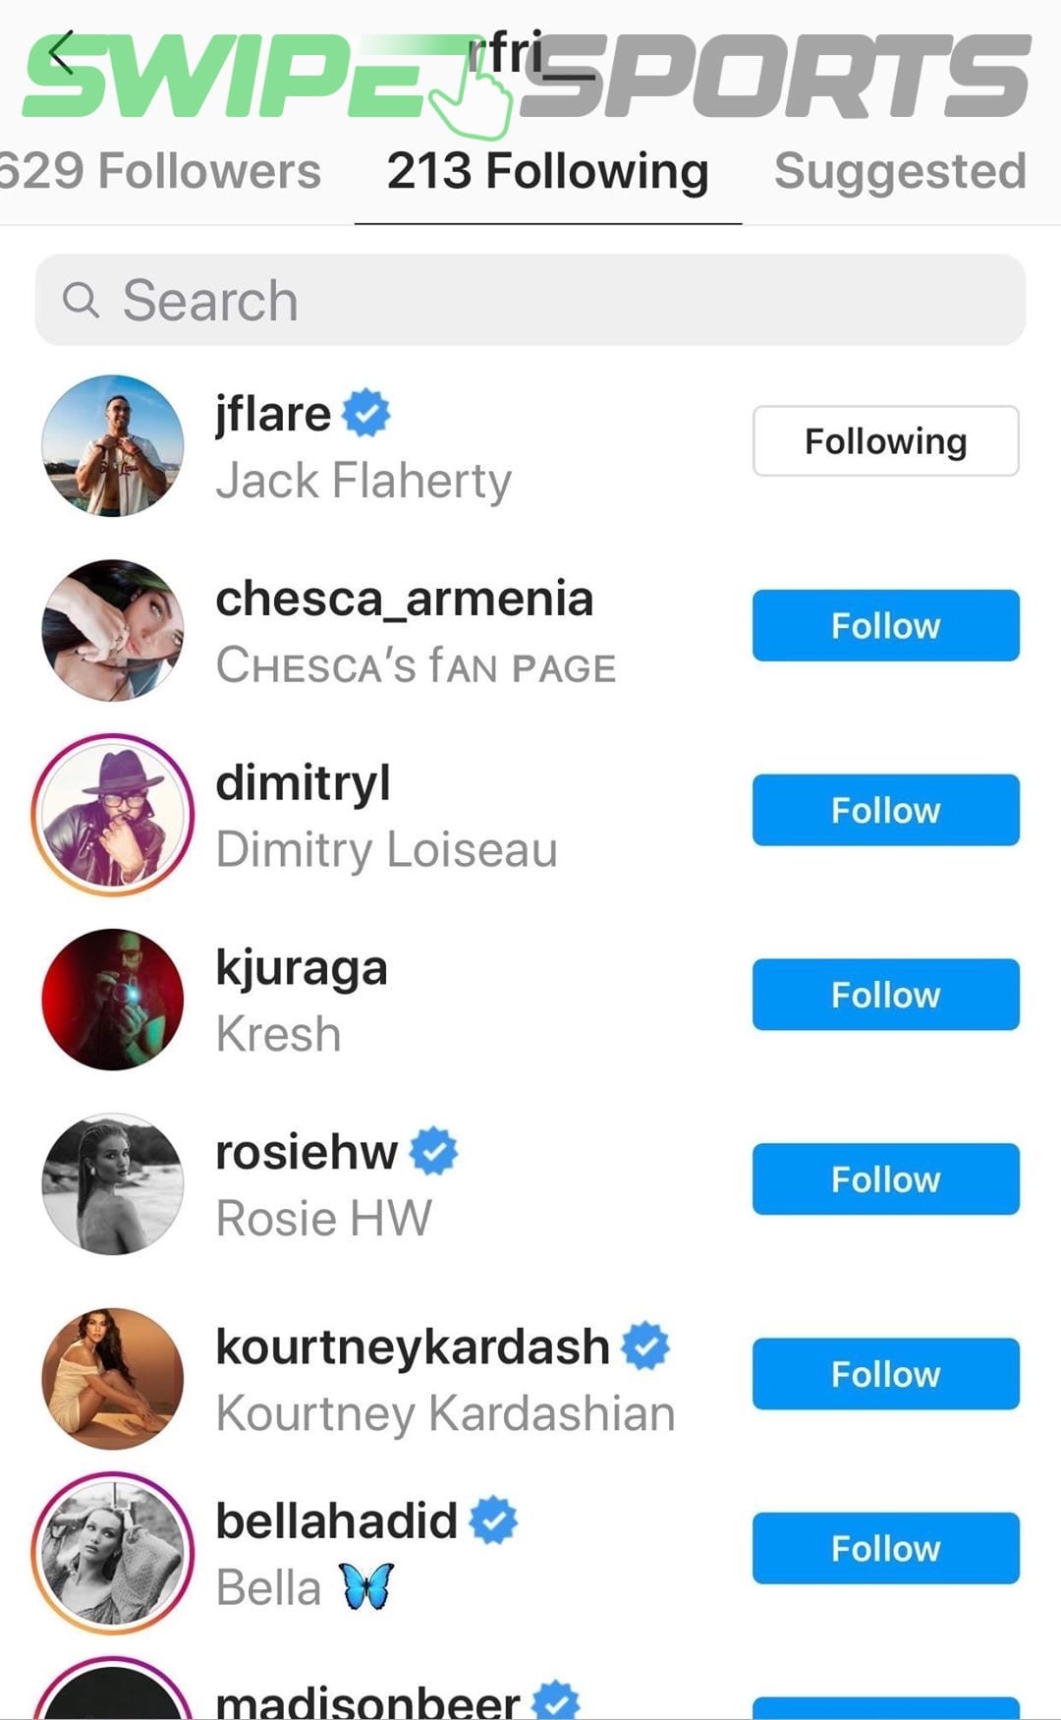Image resolution: width=1061 pixels, height=1720 pixels.
Task: Unfollow jflare via the Following button
Action: 885,441
